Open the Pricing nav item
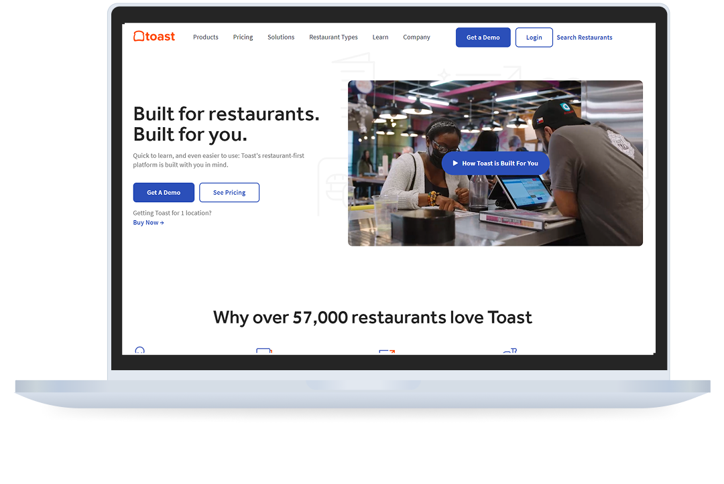The image size is (724, 484). click(x=243, y=37)
